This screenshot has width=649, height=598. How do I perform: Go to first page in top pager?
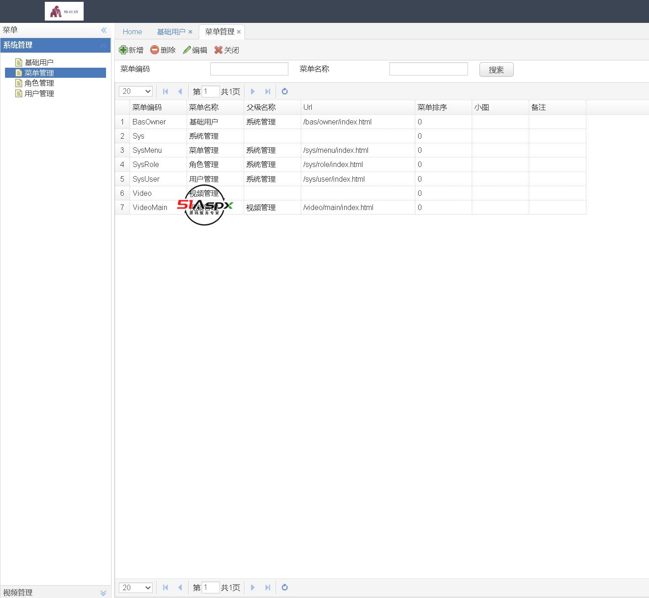click(165, 92)
